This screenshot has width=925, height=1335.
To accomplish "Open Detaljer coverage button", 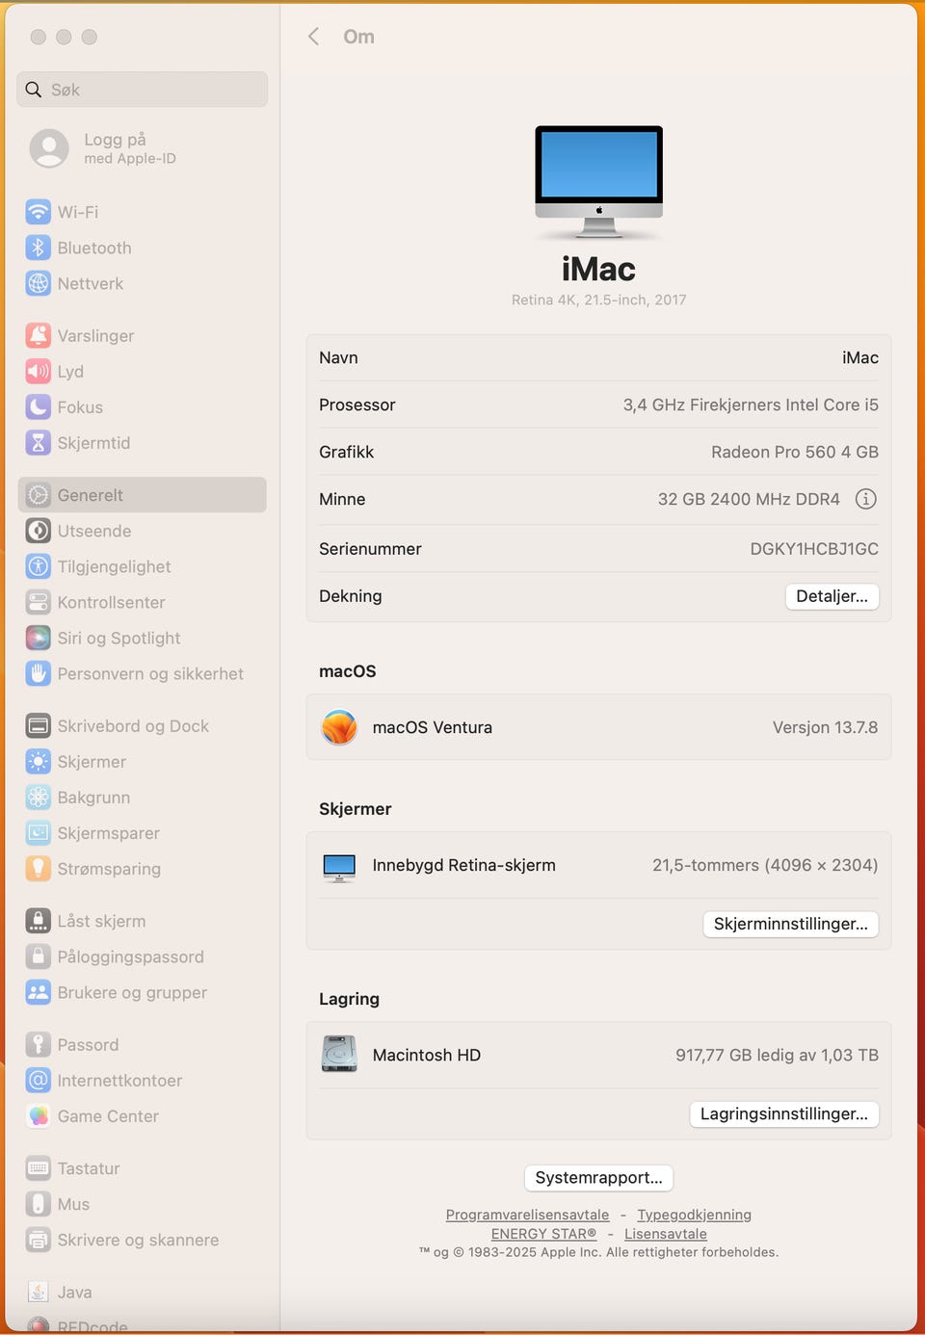I will (832, 596).
